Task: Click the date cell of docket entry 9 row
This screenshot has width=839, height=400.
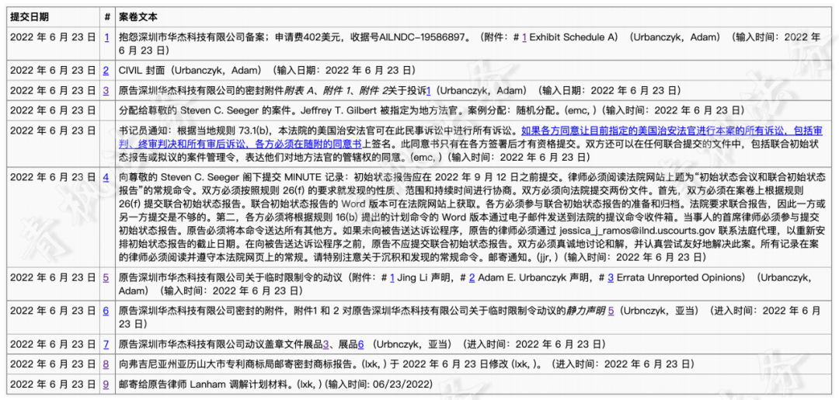Action: click(x=53, y=384)
